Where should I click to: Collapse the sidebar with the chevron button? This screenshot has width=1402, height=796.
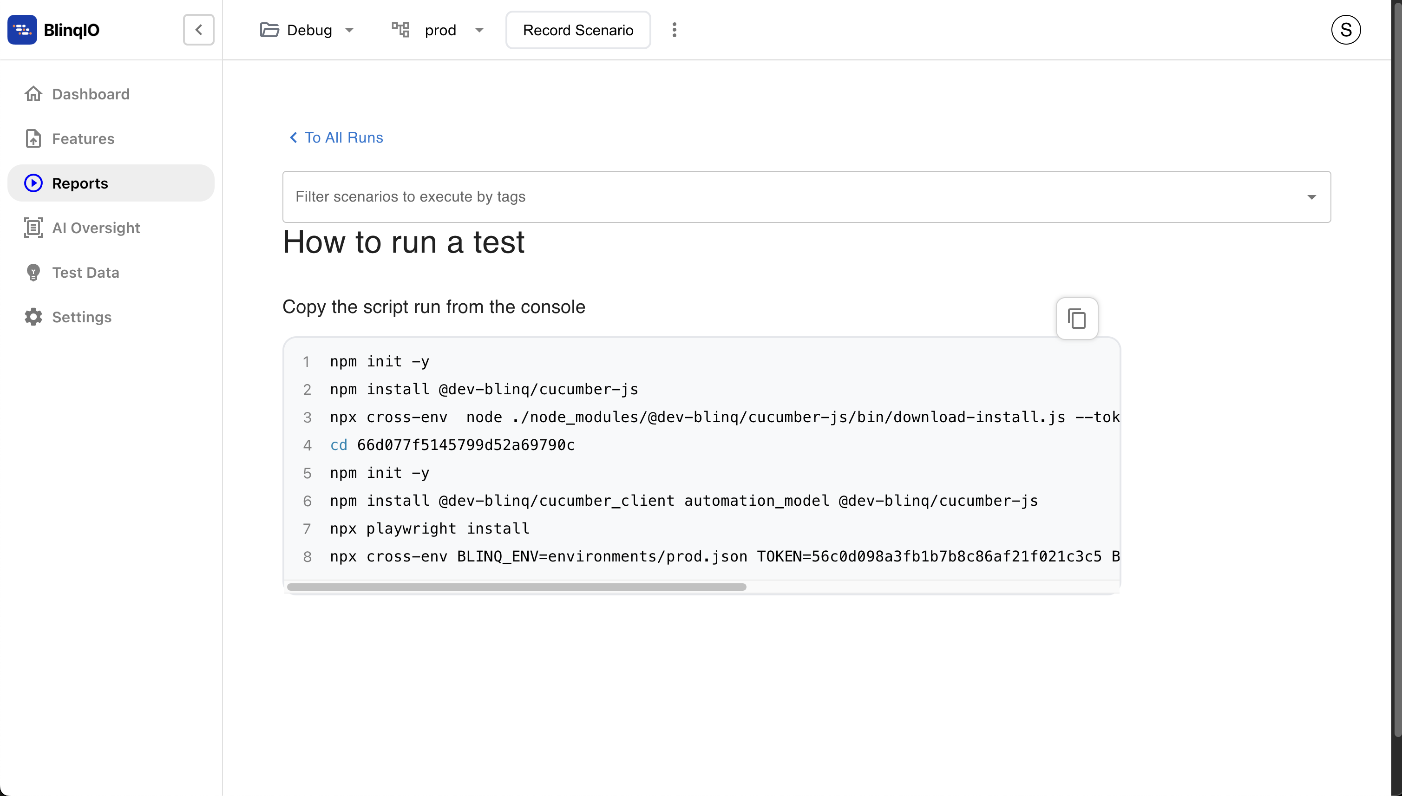pyautogui.click(x=198, y=30)
